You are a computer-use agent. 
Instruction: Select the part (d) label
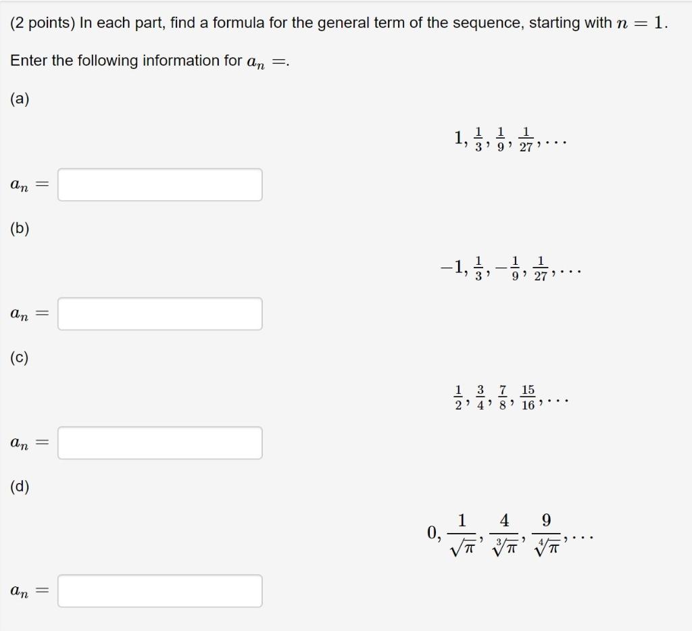[20, 485]
